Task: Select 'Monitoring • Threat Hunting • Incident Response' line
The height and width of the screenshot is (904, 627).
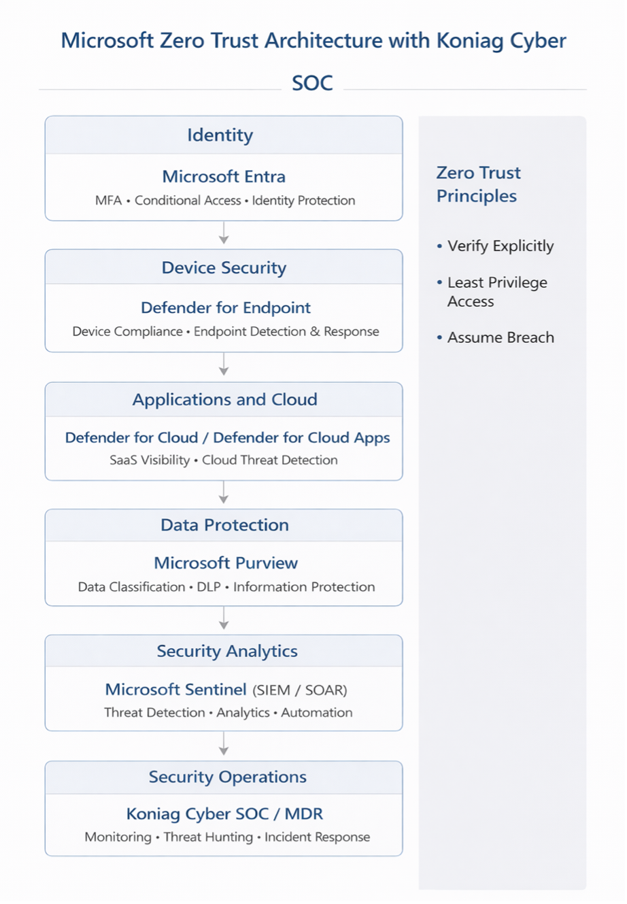Action: (x=228, y=837)
